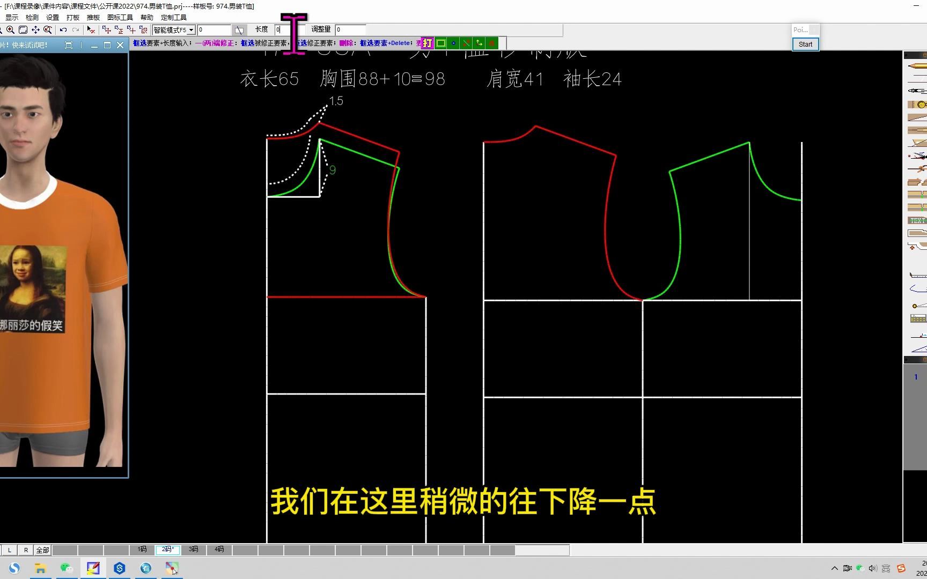Select the compass tool in the right panel
927x579 pixels.
coord(917,91)
